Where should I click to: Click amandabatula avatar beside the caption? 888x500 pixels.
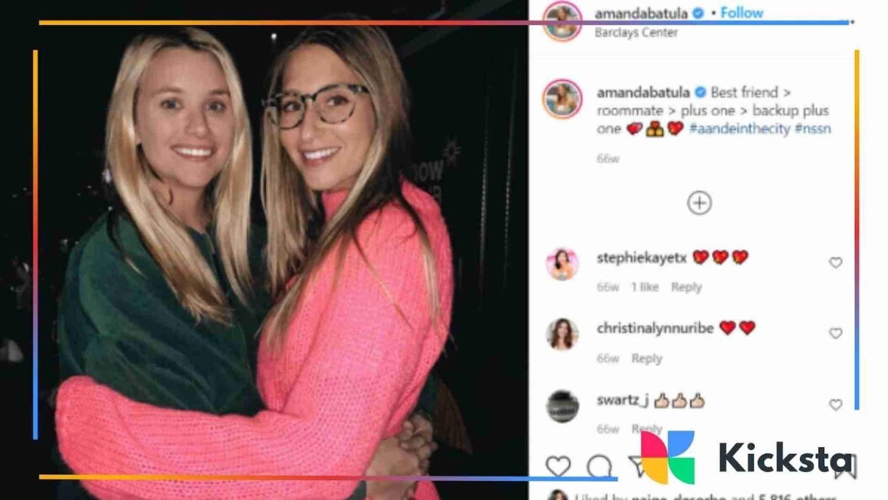[x=562, y=98]
